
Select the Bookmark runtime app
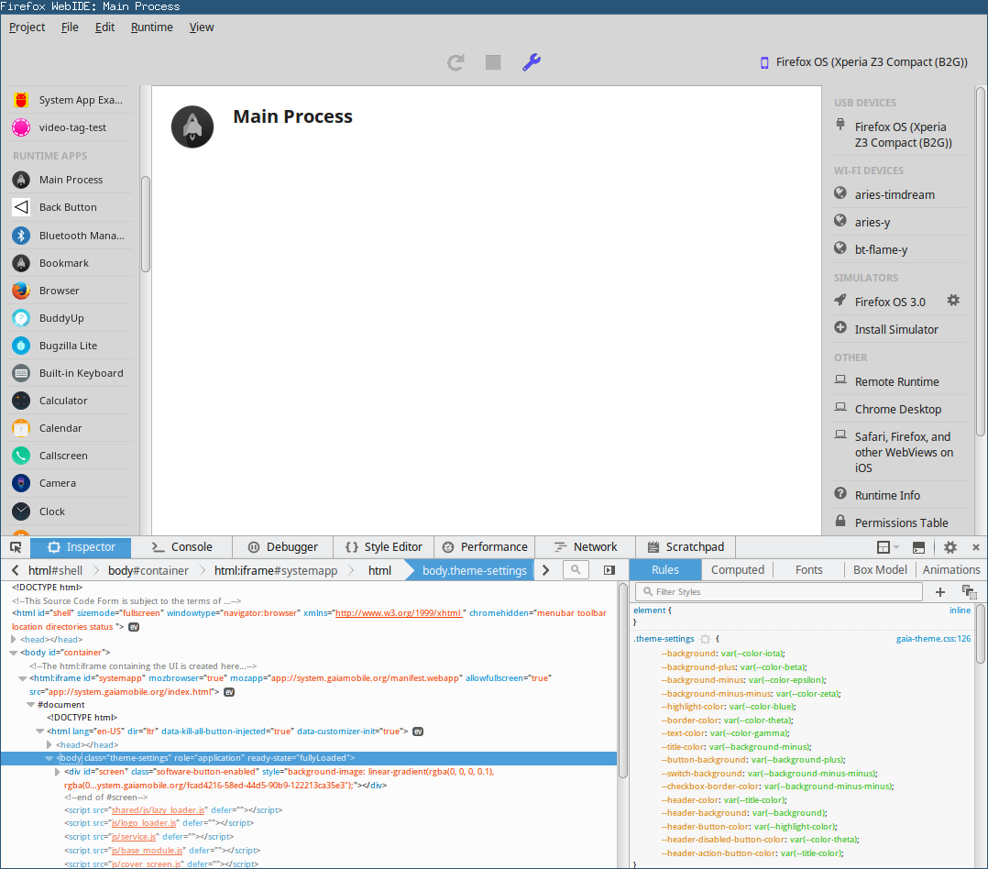pos(71,263)
